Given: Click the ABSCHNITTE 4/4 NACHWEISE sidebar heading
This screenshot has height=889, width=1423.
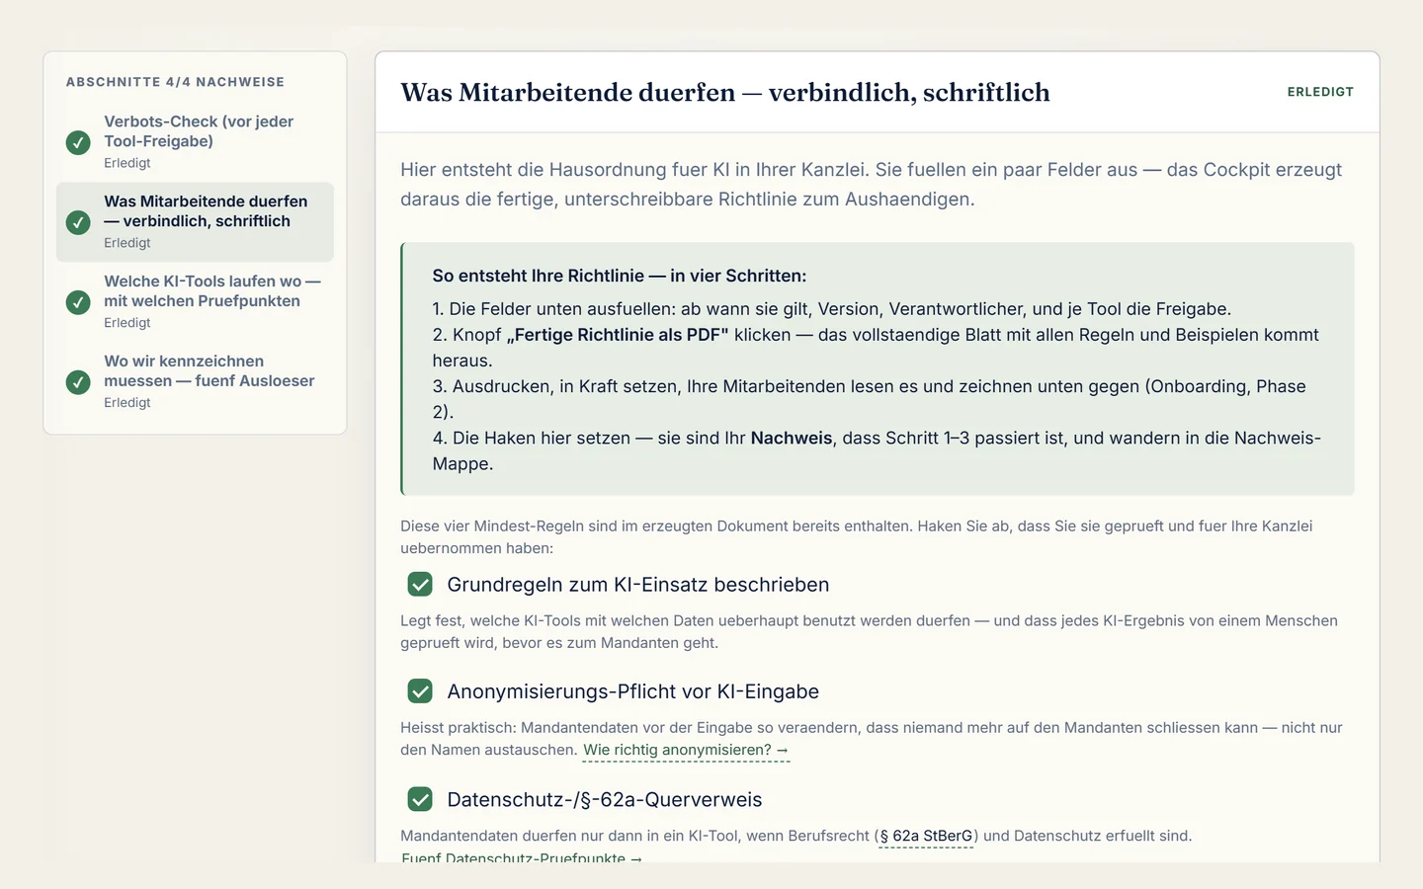Looking at the screenshot, I should click(x=175, y=82).
